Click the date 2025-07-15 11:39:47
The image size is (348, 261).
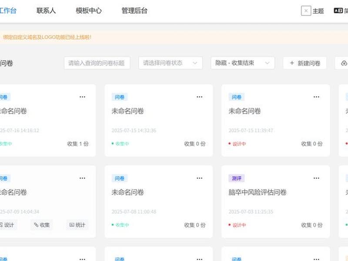point(251,130)
